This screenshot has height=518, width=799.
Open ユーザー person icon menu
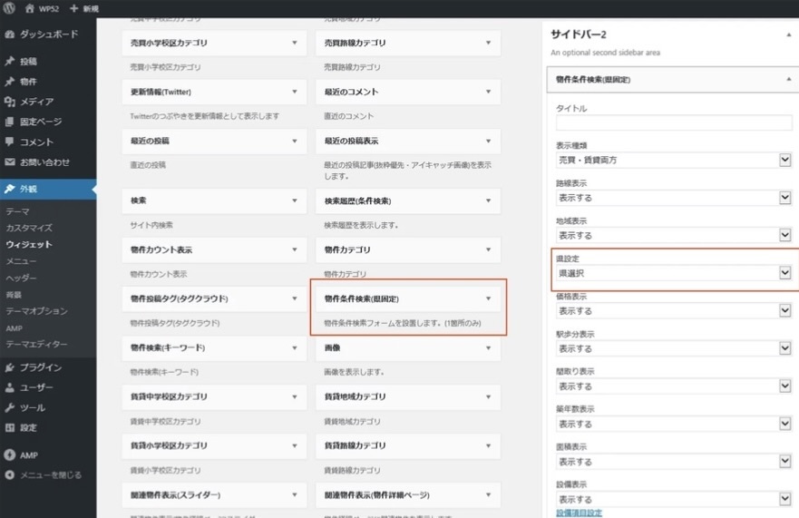point(10,387)
